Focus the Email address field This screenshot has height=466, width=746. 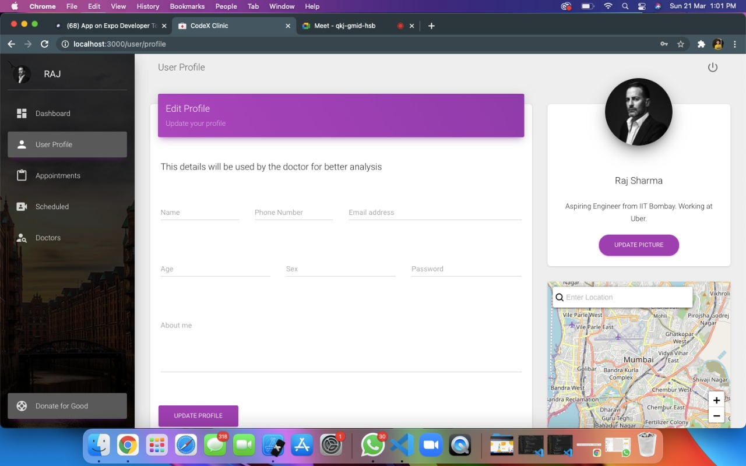pyautogui.click(x=435, y=213)
